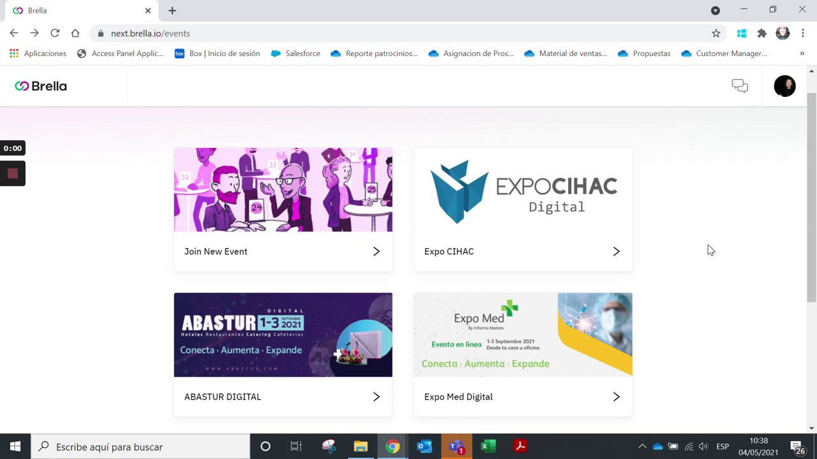
Task: Open Material de ventas... bookmark
Action: 566,54
